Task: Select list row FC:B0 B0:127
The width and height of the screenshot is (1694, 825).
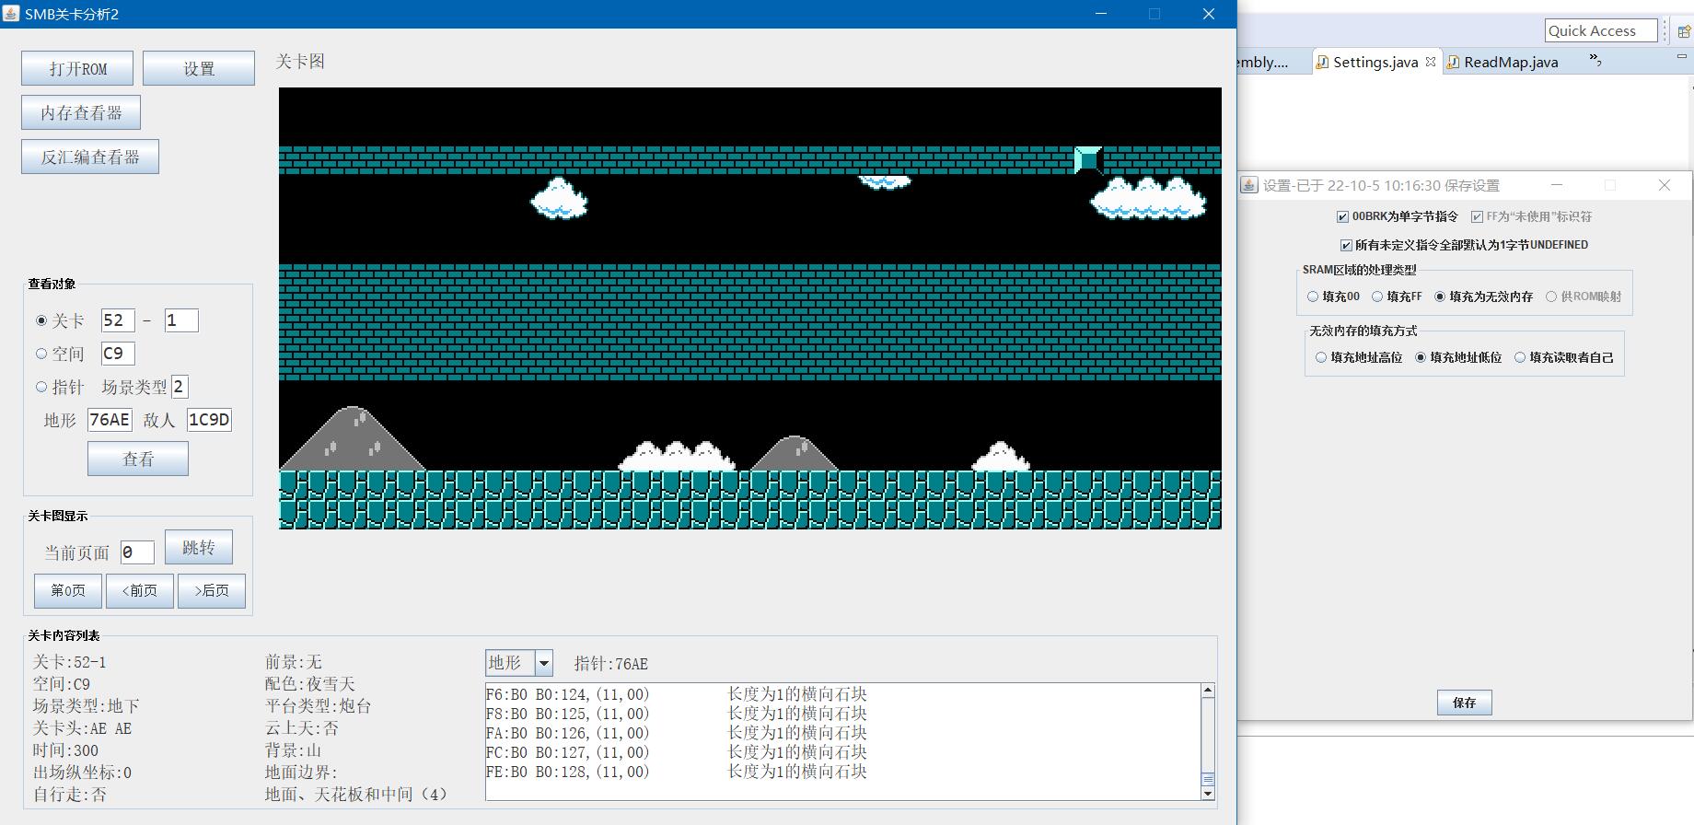Action: click(x=842, y=752)
